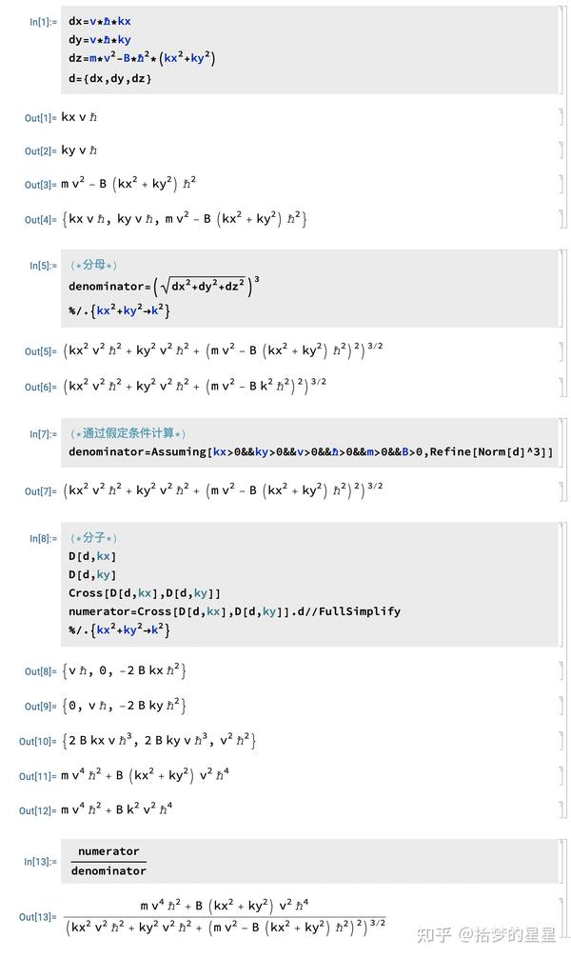Image resolution: width=571 pixels, height=958 pixels.
Task: Click the Out[10]= cell label
Action: [x=39, y=741]
